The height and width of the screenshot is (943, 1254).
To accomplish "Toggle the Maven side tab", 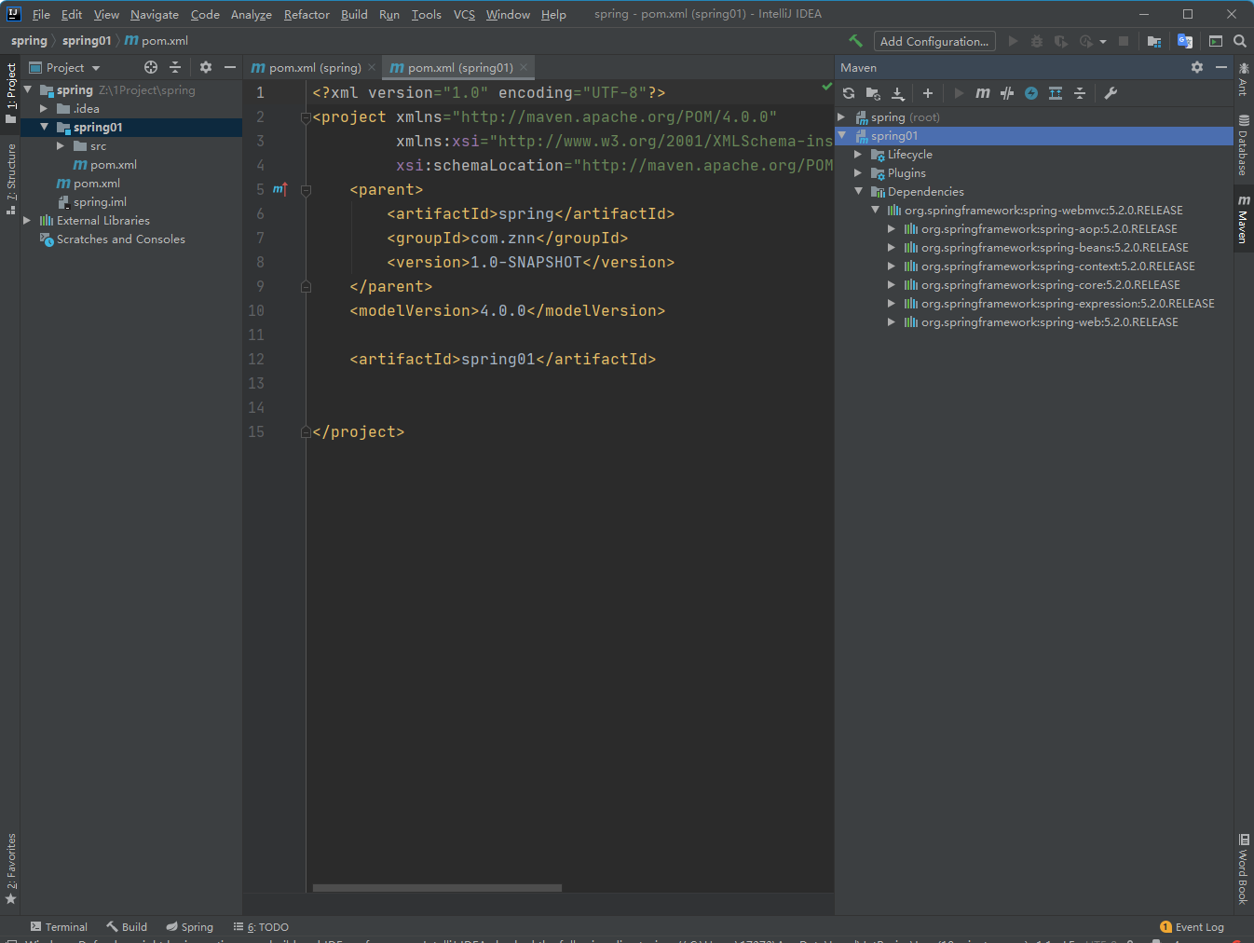I will [1244, 219].
